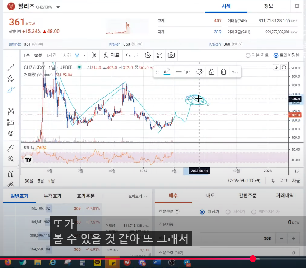Open the pitchfork drawing tools
Image resolution: width=306 pixels, height=268 pixels.
tap(11, 79)
